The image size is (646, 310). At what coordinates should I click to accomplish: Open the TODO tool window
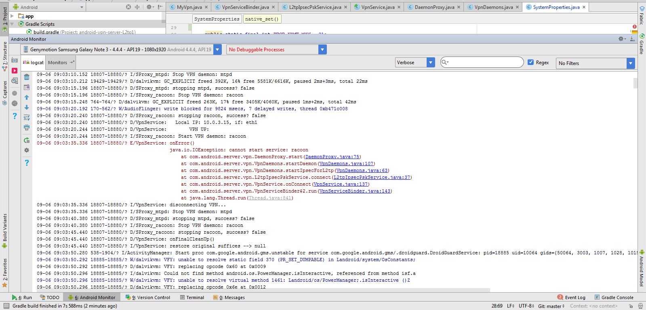[49, 297]
